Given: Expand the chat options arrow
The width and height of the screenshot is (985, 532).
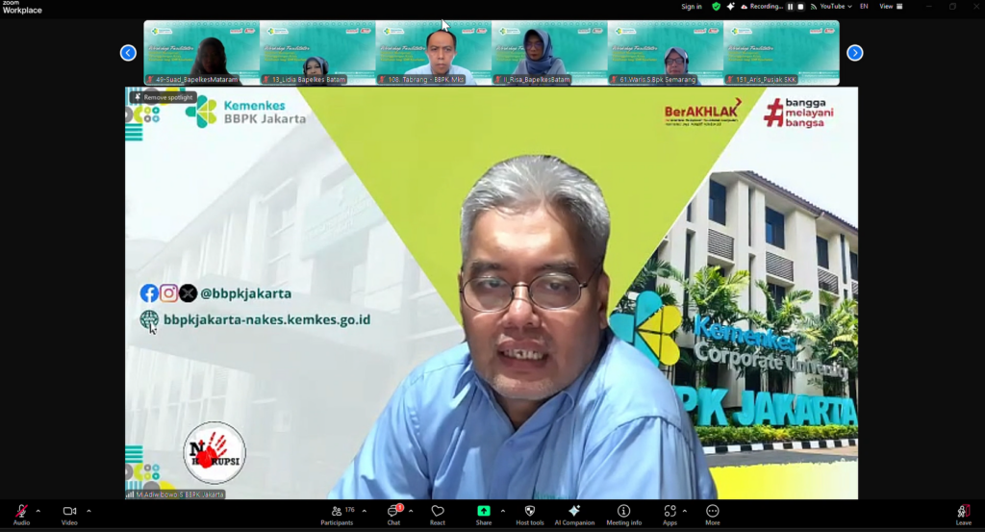Looking at the screenshot, I should click(x=411, y=511).
